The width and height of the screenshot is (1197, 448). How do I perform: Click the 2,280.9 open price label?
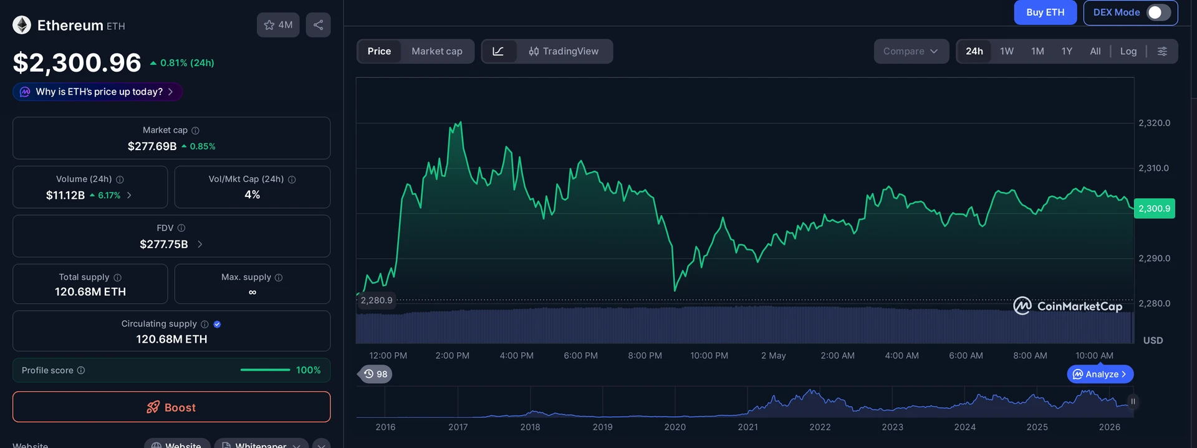tap(377, 300)
